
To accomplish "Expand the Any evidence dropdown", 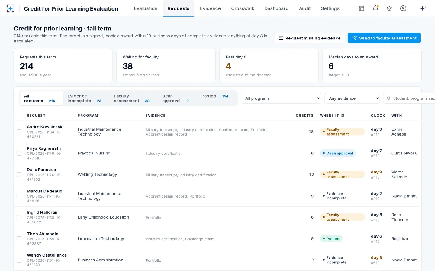I will tap(352, 98).
